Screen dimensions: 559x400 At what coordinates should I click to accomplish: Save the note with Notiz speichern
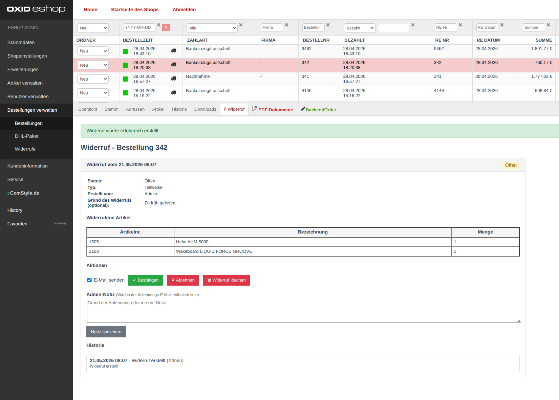pos(106,332)
